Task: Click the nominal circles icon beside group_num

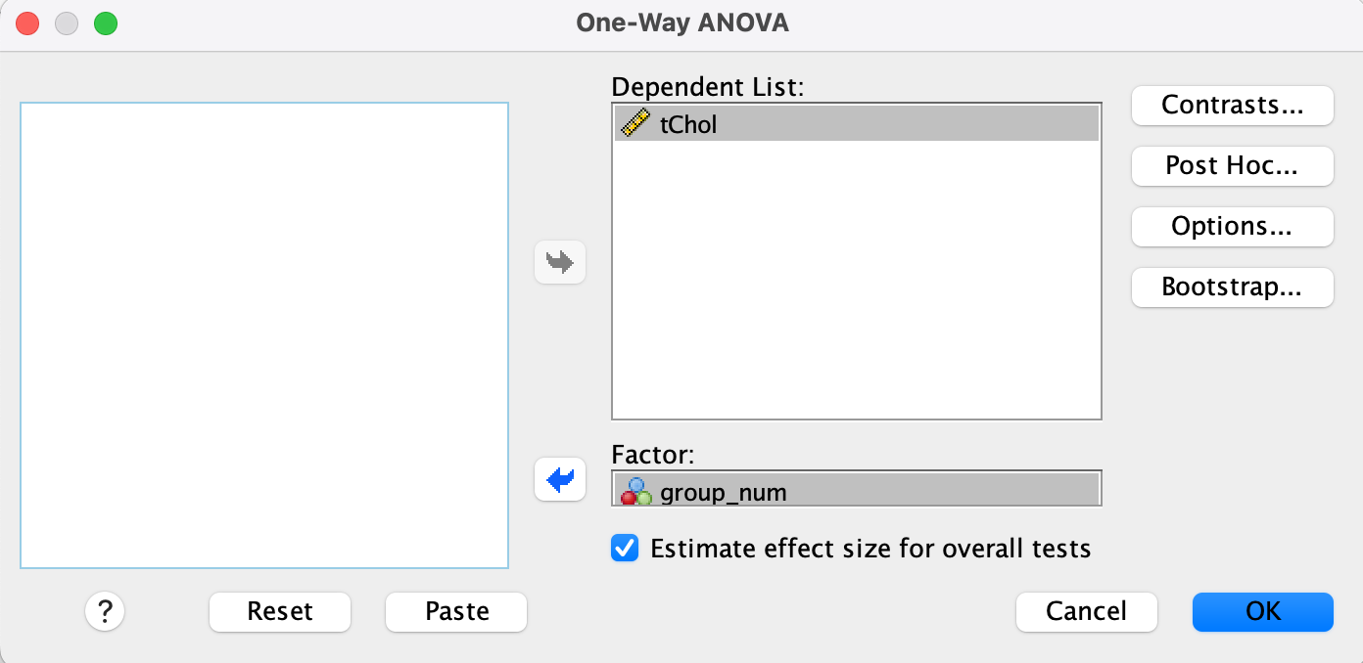Action: click(636, 491)
